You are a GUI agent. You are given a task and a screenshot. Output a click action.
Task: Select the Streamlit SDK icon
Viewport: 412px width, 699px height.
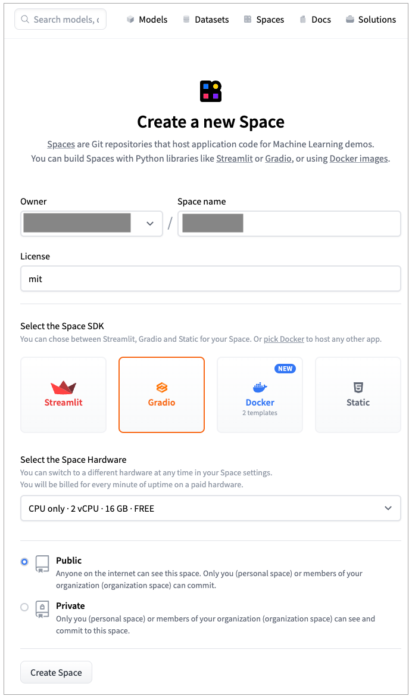click(63, 388)
